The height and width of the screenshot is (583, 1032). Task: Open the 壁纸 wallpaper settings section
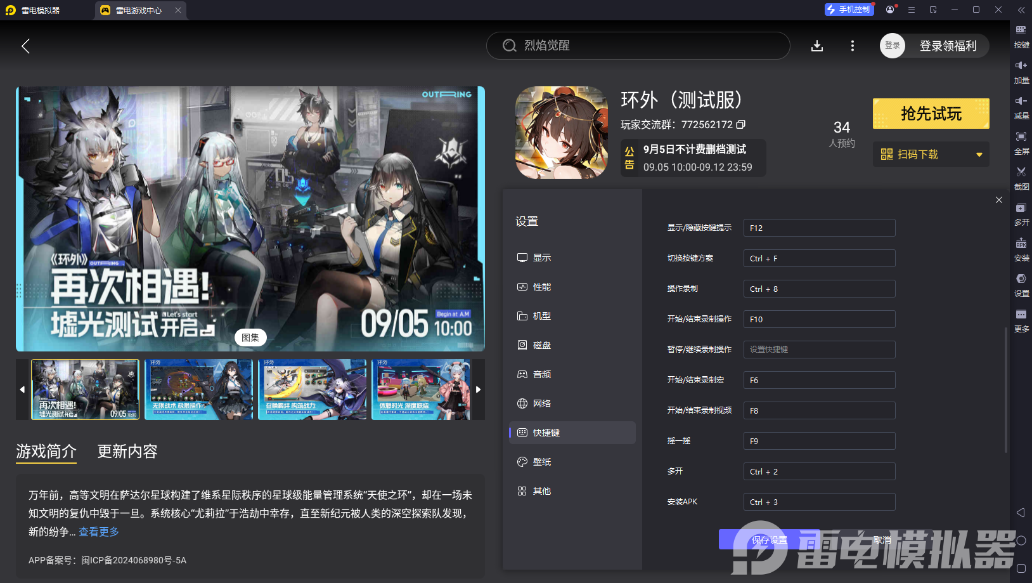pyautogui.click(x=541, y=461)
